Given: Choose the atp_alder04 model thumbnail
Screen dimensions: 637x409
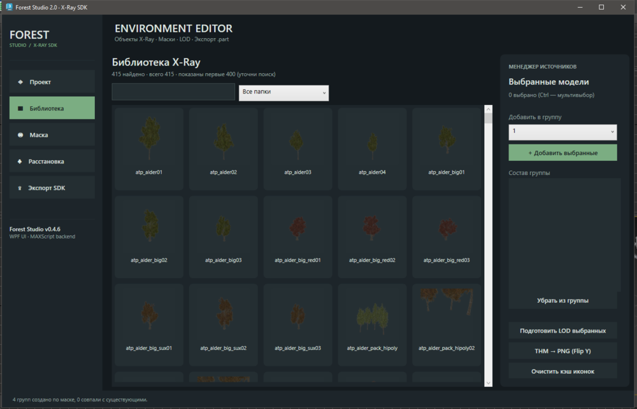Looking at the screenshot, I should coord(372,148).
